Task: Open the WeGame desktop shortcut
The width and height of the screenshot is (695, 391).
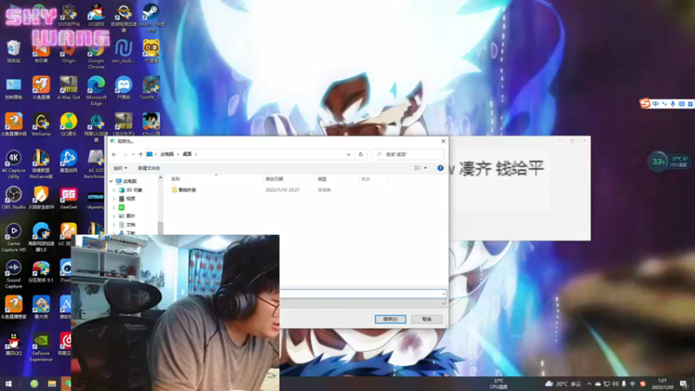Action: pos(41,124)
